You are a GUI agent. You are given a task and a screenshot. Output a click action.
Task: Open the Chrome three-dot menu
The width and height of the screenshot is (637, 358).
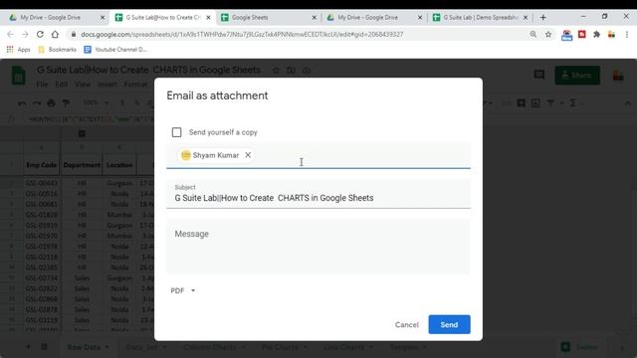pyautogui.click(x=627, y=35)
